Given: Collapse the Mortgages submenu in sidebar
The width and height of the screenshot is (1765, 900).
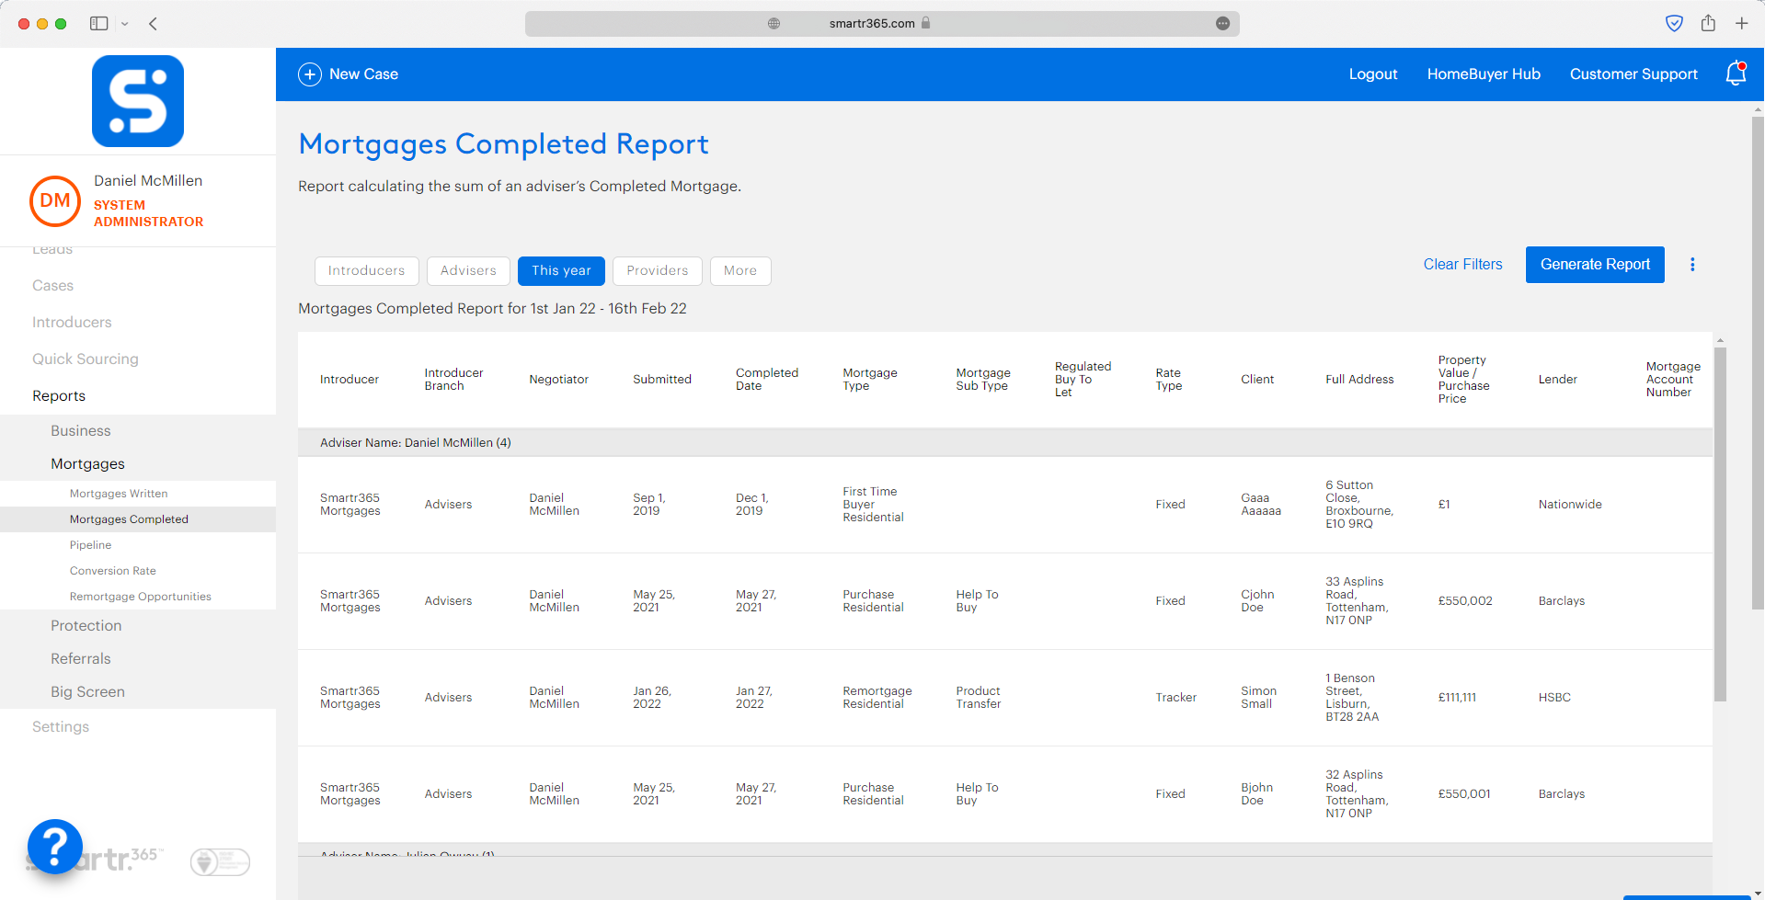Looking at the screenshot, I should (x=87, y=464).
